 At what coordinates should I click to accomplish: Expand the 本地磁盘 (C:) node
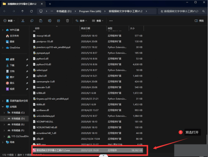pos(4,113)
